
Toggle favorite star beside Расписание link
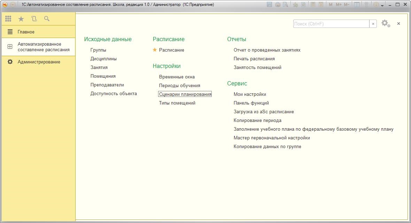coord(155,50)
